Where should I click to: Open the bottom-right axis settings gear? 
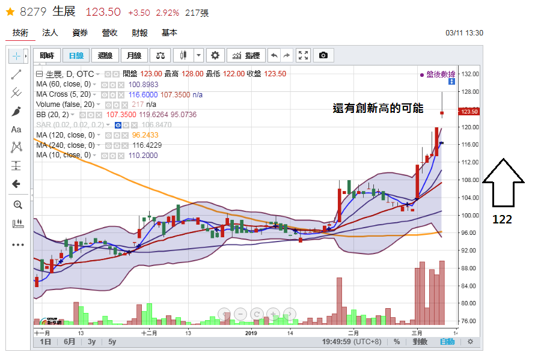point(471,342)
